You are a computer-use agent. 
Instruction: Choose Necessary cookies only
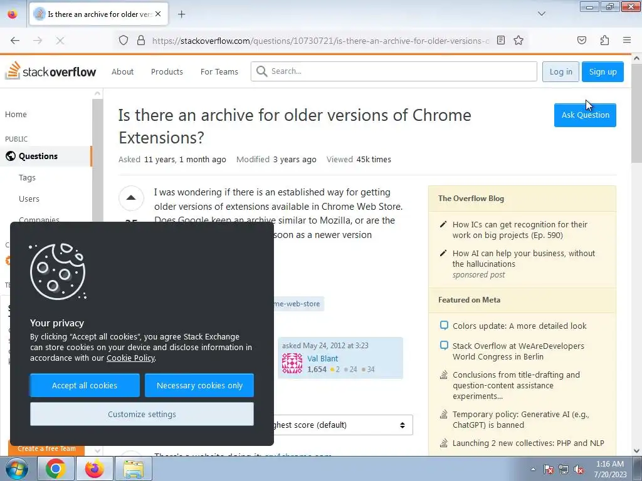coord(199,385)
